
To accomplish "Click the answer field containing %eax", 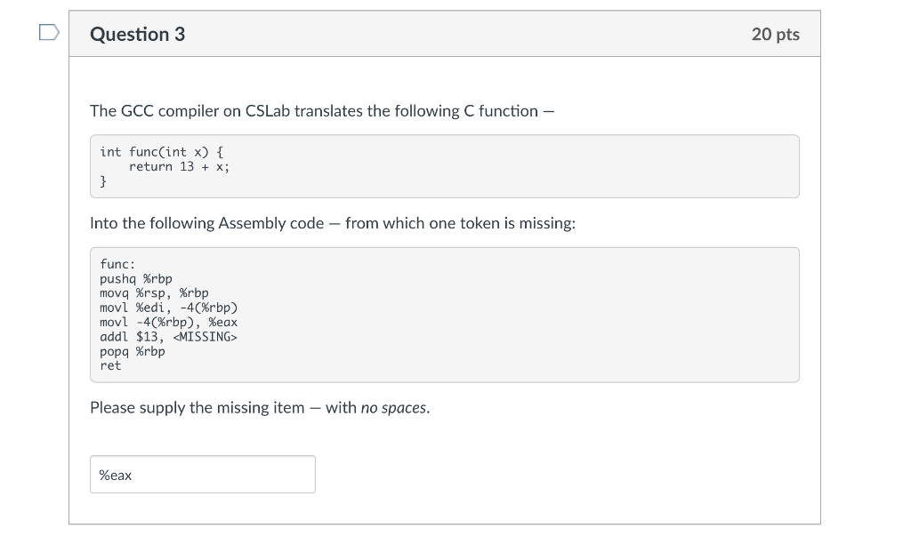I will click(202, 474).
